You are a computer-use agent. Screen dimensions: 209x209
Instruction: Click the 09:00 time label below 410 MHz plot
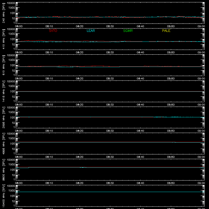pyautogui.click(x=201, y=53)
